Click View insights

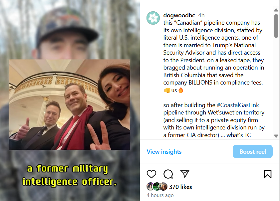[164, 151]
